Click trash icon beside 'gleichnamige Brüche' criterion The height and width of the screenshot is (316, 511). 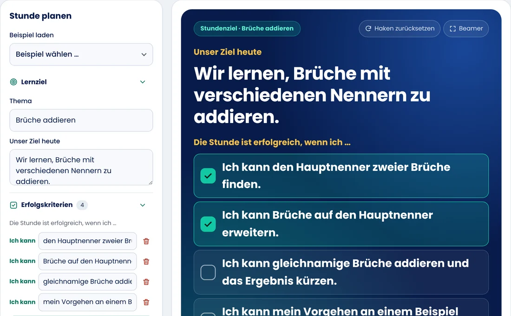click(146, 282)
